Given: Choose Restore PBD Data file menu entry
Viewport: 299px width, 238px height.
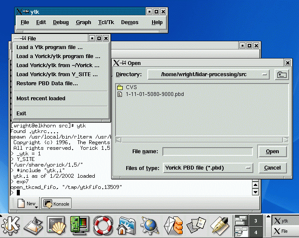Looking at the screenshot, I should pos(47,83).
